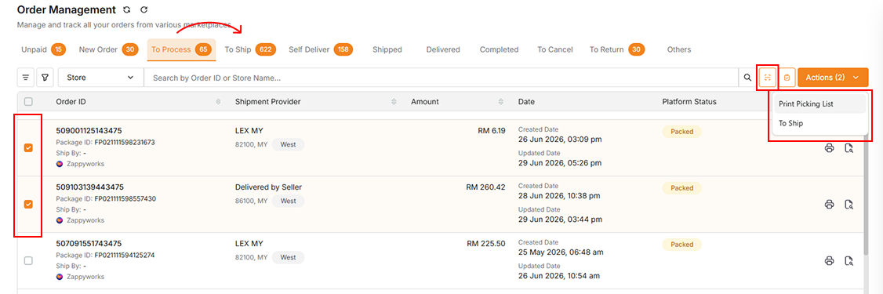Uncheck order 509103139443475 checkbox

(x=28, y=204)
